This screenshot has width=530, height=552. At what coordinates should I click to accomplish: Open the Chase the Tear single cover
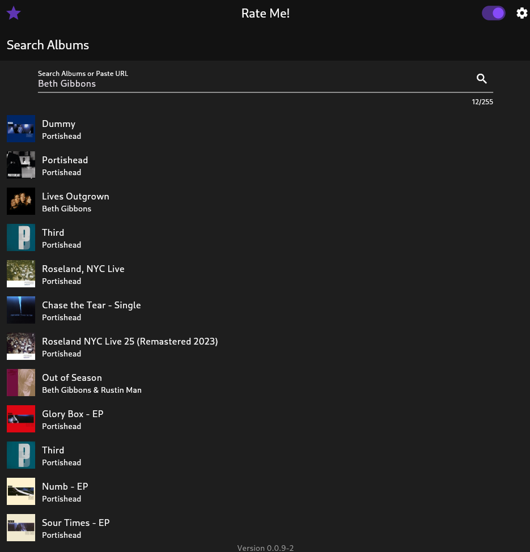click(x=21, y=310)
